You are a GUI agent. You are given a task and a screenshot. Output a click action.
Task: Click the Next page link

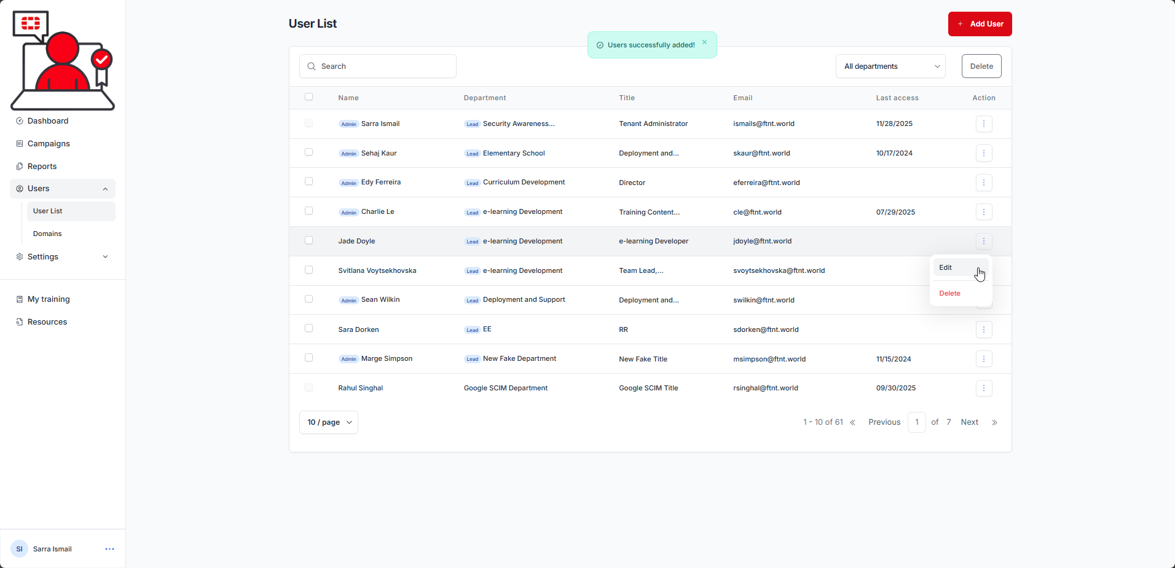[x=969, y=422]
